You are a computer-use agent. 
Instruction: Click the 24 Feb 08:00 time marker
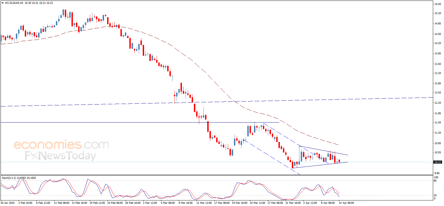[x=115, y=203]
